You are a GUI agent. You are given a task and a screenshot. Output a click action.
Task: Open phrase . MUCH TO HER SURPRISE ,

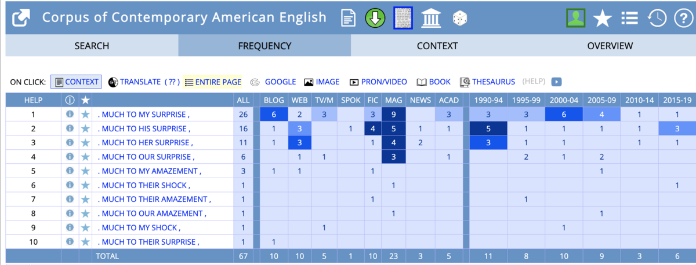tap(145, 143)
